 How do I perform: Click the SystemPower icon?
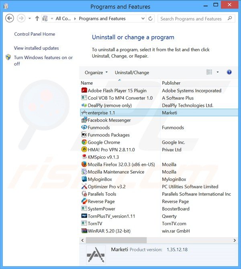point(84,208)
